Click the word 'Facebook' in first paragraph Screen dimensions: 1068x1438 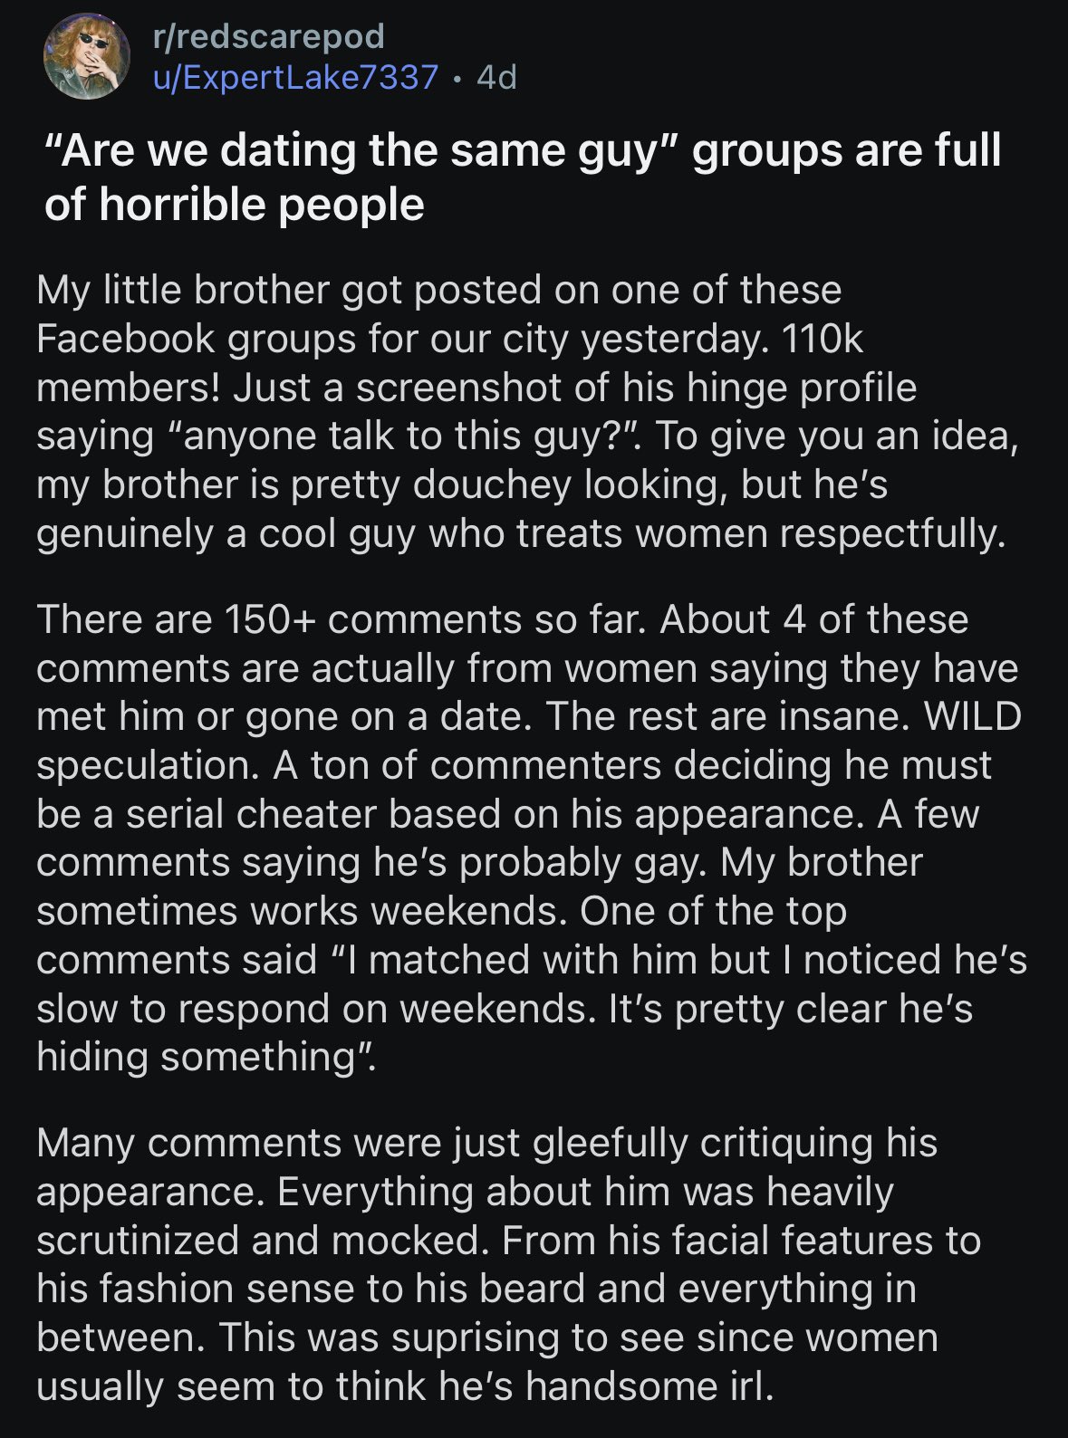[x=127, y=339]
